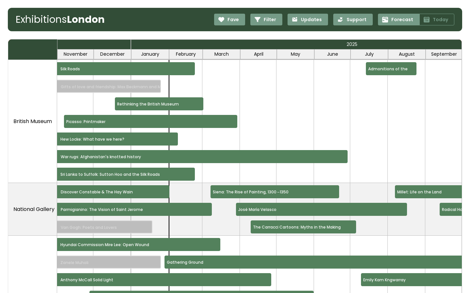Open War rugs: Afghanistan's knotted history bar
The width and height of the screenshot is (470, 293).
(x=202, y=157)
